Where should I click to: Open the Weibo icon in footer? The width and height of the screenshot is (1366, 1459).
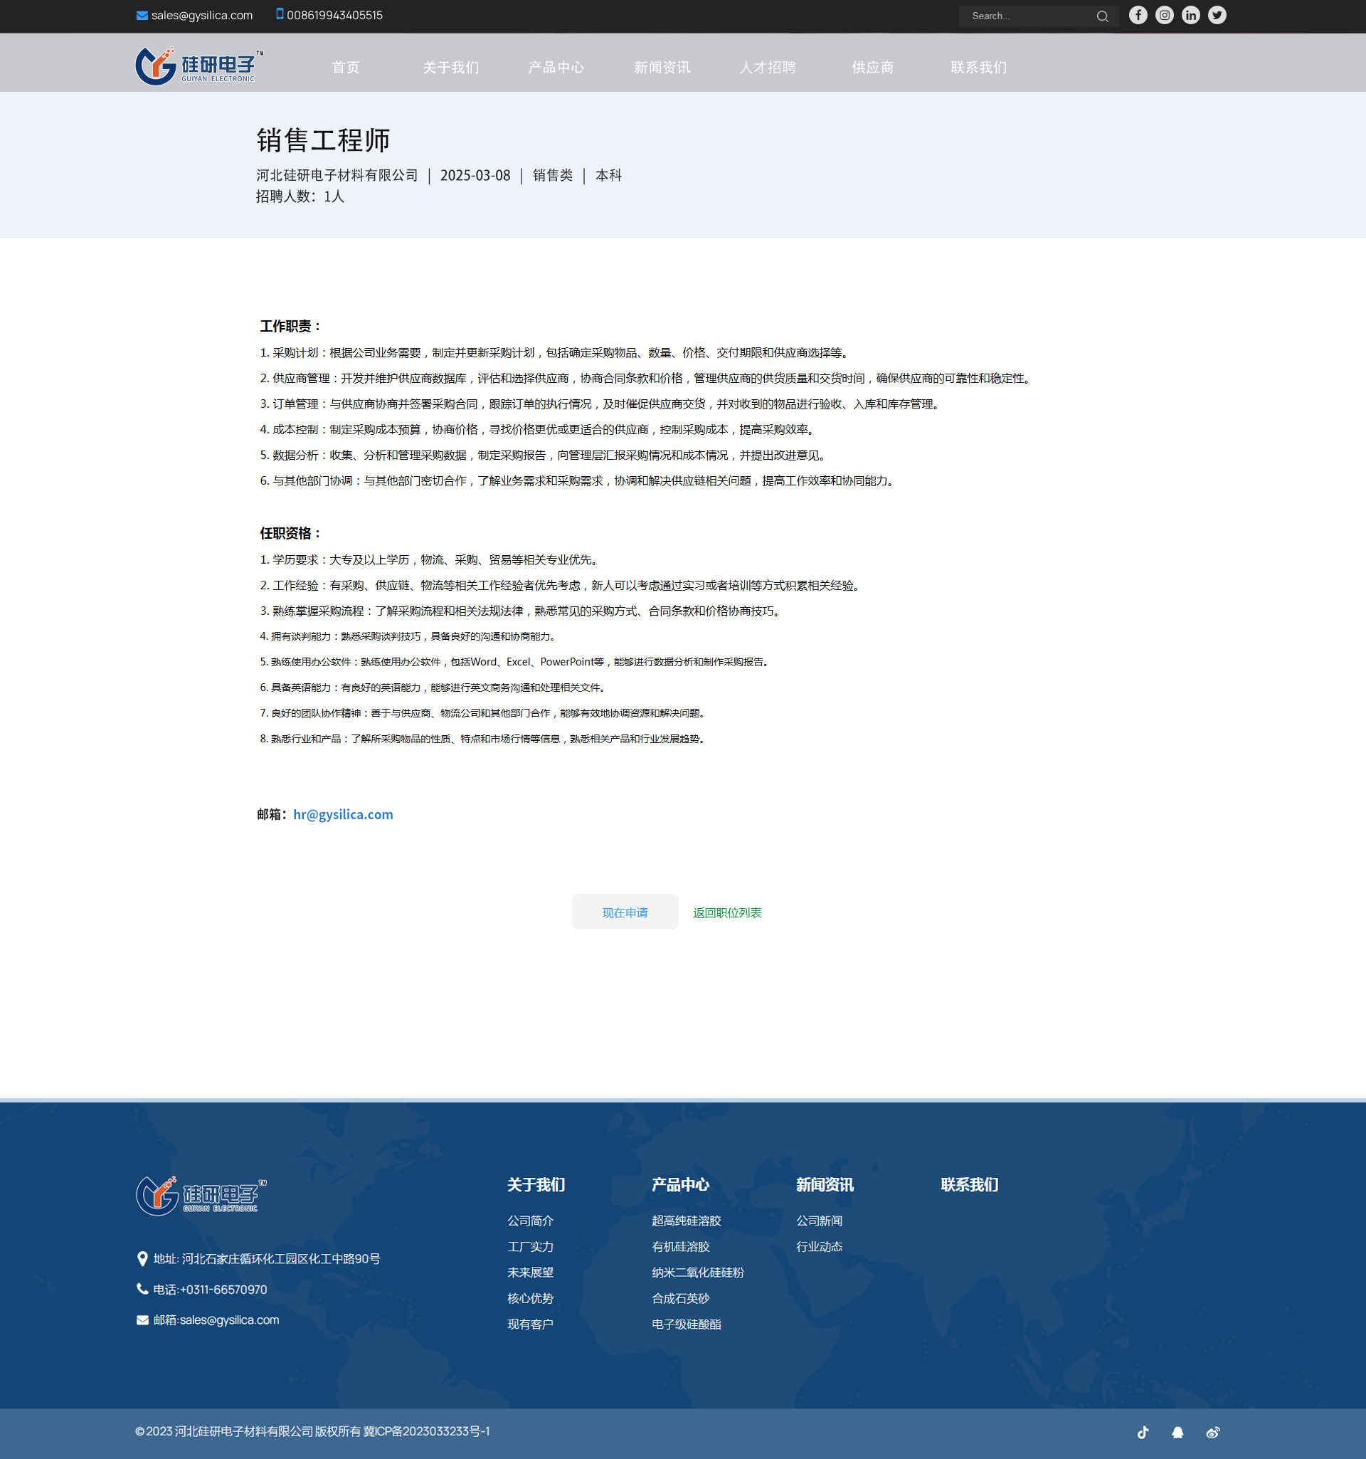1212,1432
